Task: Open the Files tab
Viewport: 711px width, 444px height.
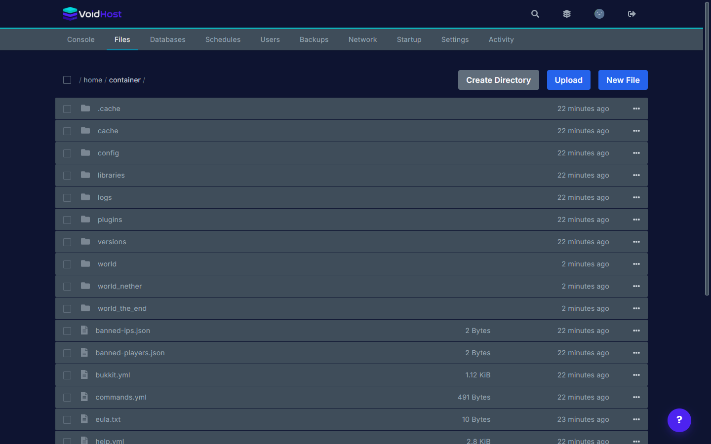Action: click(122, 39)
